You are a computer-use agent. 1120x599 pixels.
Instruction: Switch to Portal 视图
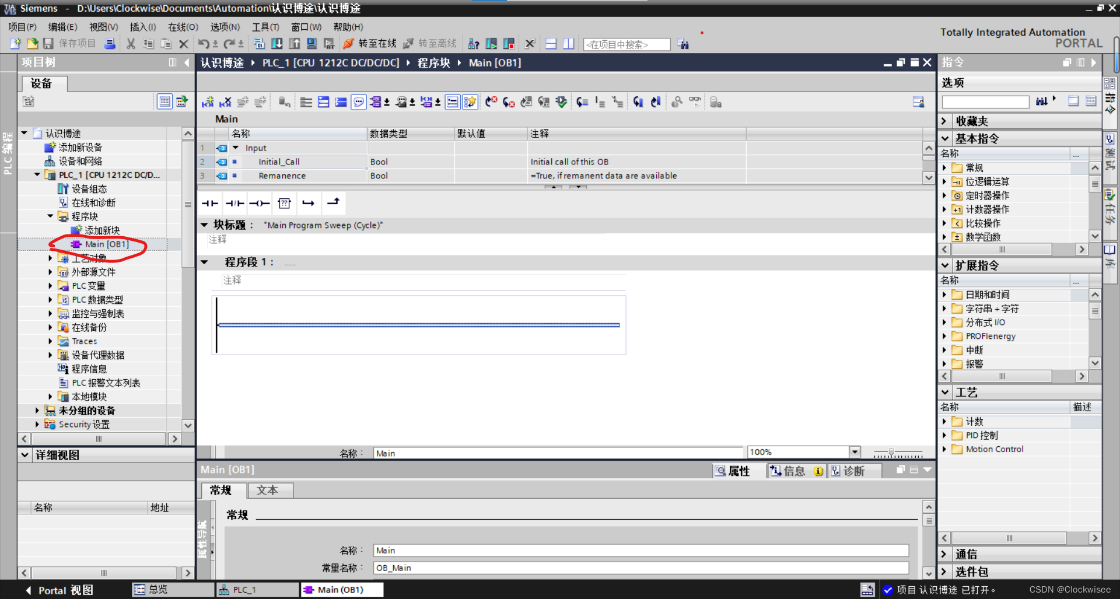[x=59, y=590]
